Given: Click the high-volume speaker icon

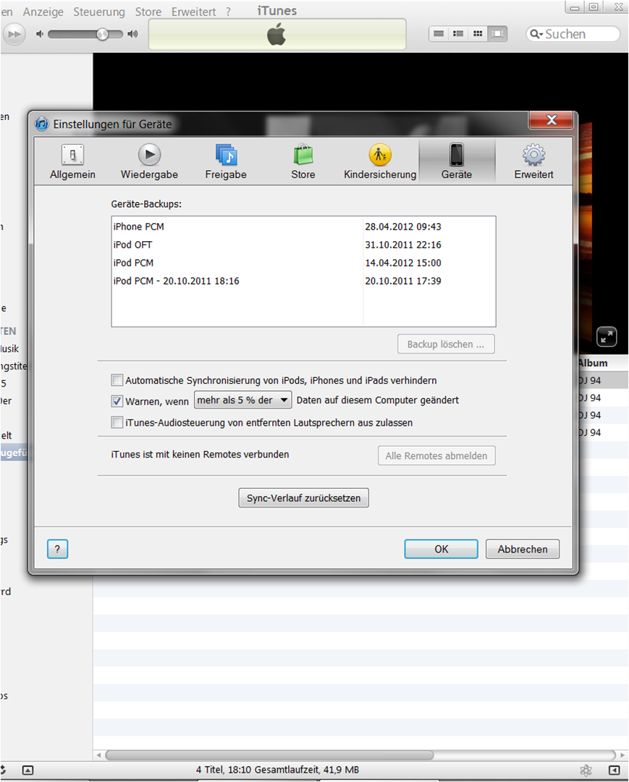Looking at the screenshot, I should pyautogui.click(x=132, y=34).
